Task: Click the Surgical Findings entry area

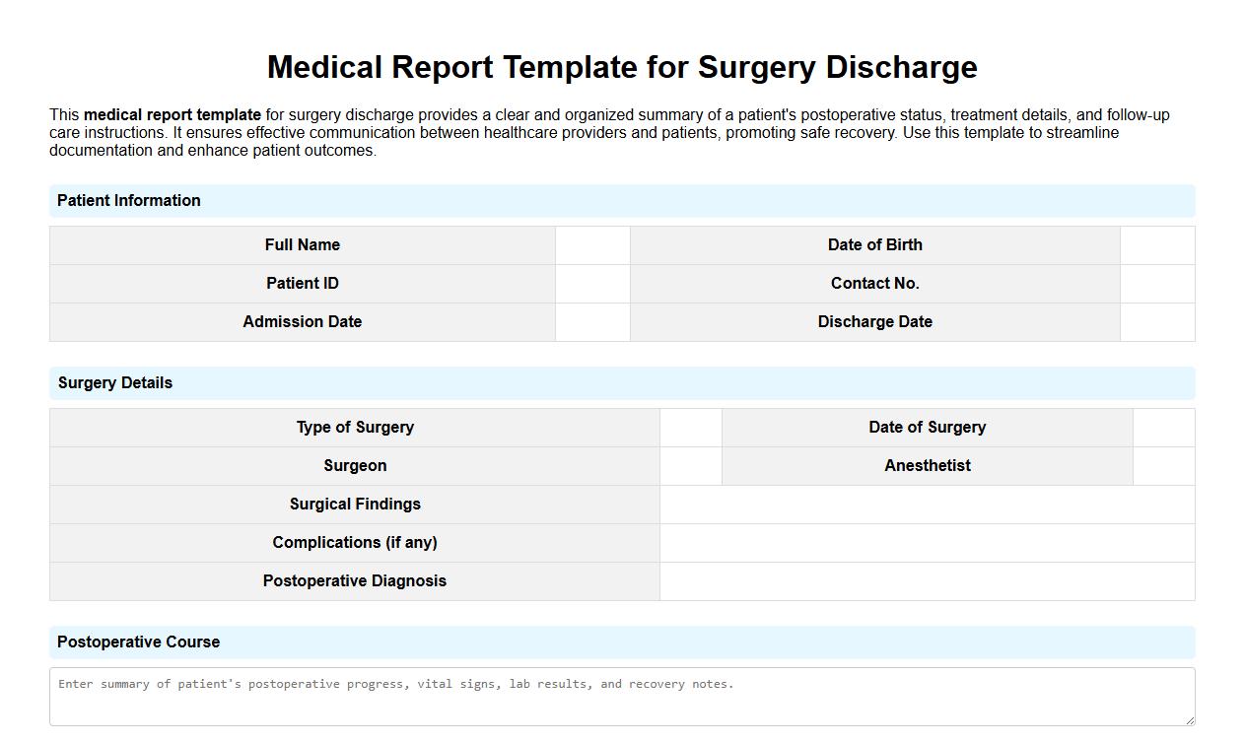Action: [927, 504]
